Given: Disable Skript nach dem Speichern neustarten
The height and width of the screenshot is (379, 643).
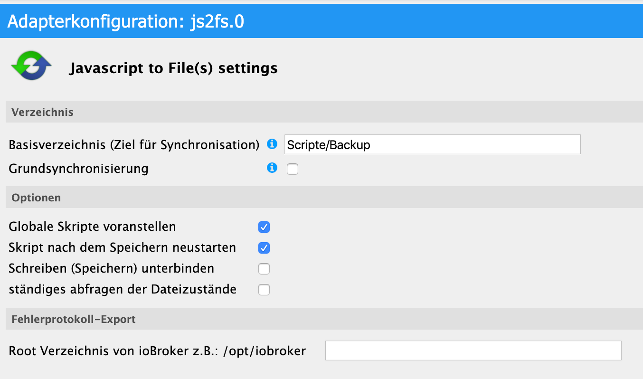Looking at the screenshot, I should click(x=264, y=248).
